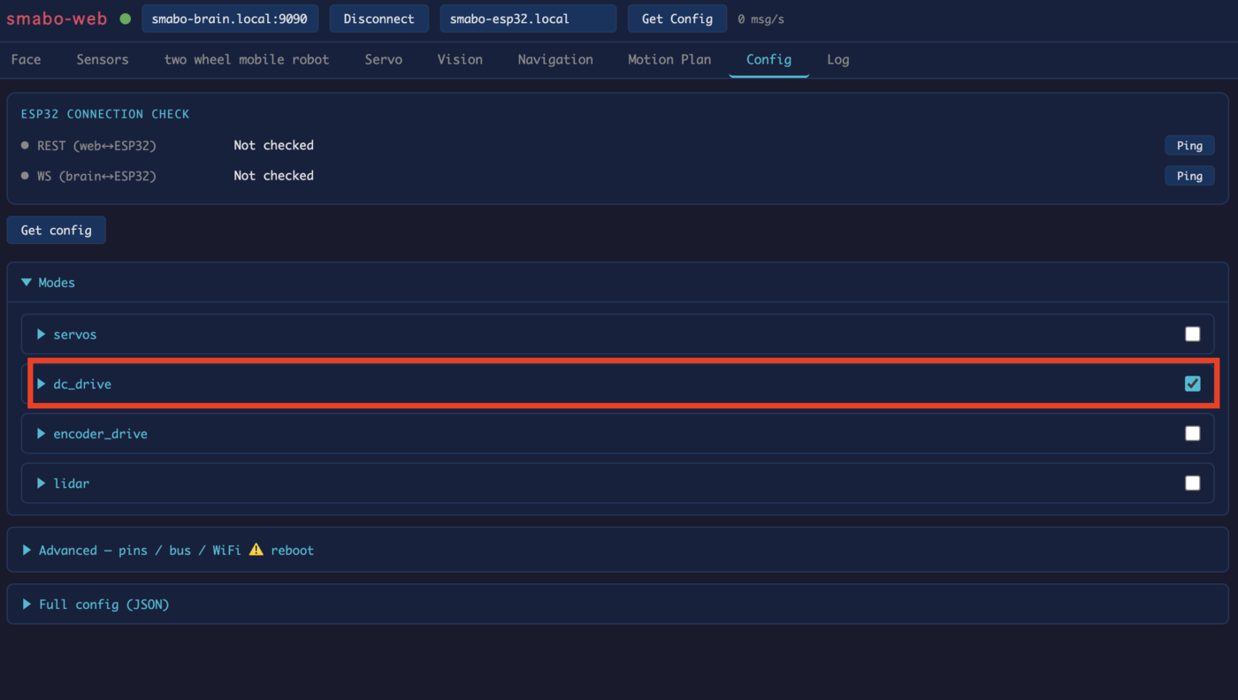Click the ESP32 CONNECTION CHECK heading
Screen dimensions: 1238x700
click(105, 114)
